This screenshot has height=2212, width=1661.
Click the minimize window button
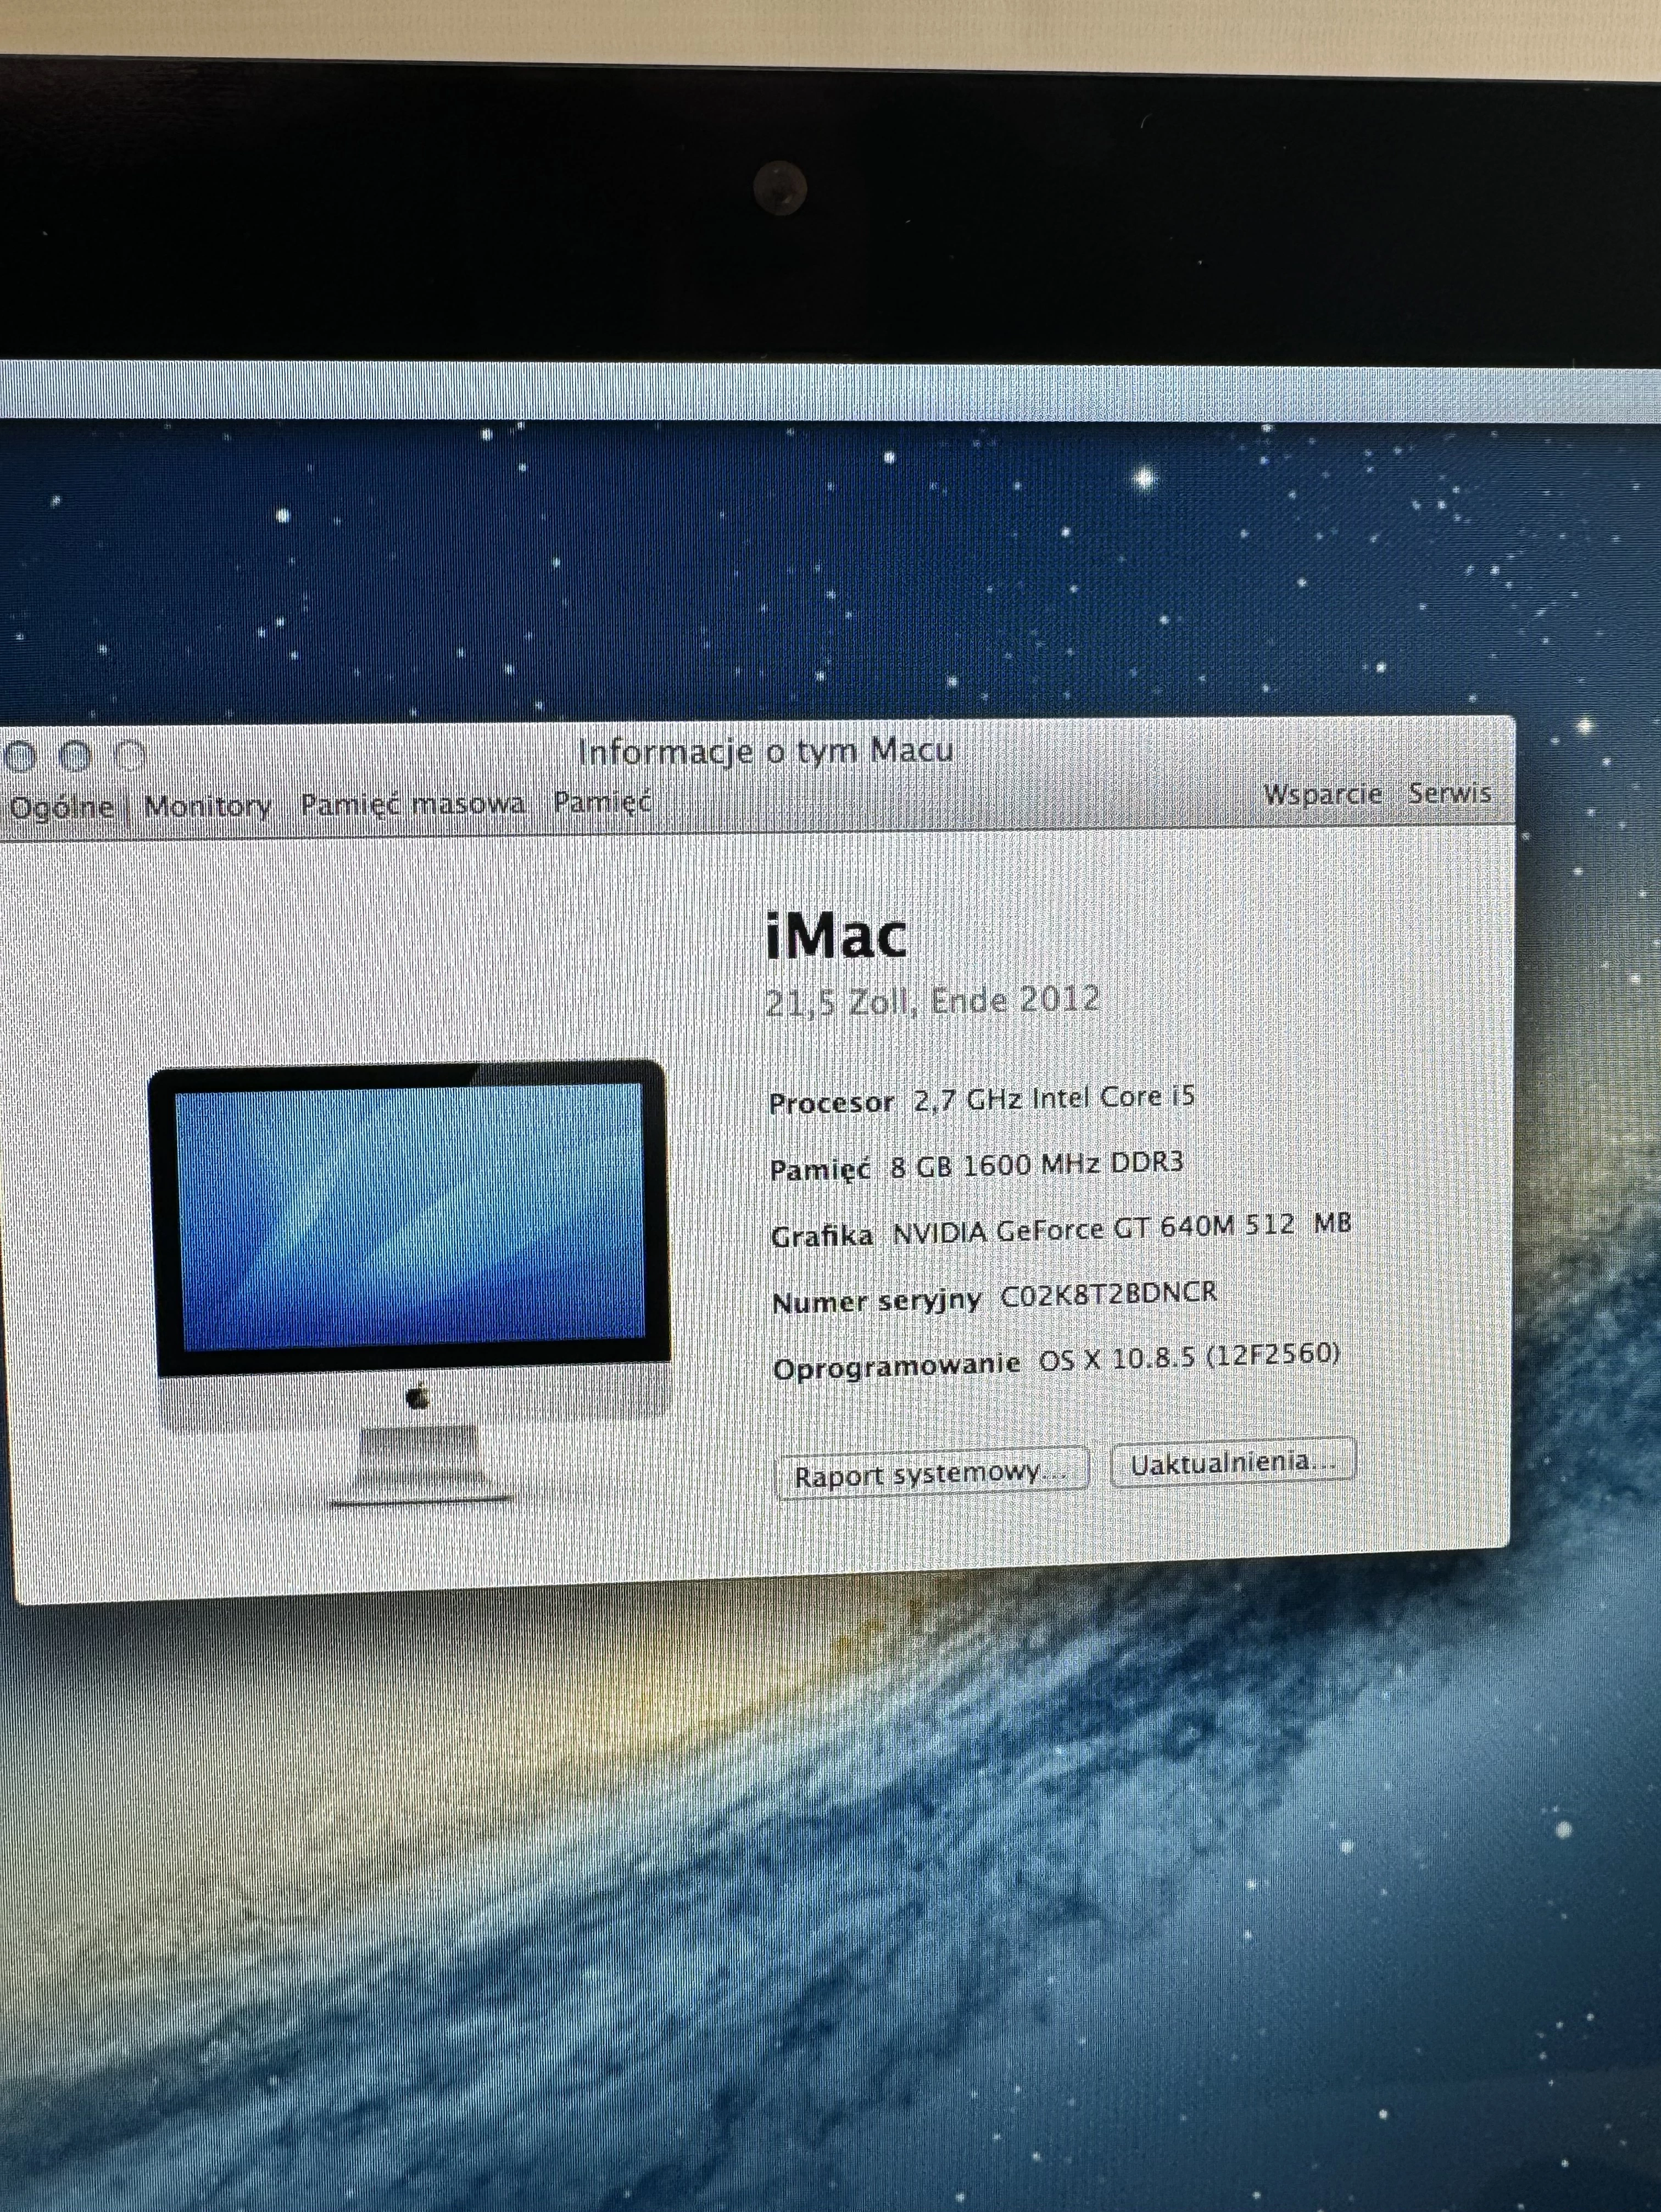tap(76, 756)
